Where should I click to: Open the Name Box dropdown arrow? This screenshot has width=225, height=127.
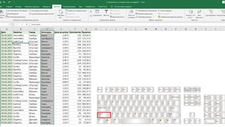click(9, 24)
